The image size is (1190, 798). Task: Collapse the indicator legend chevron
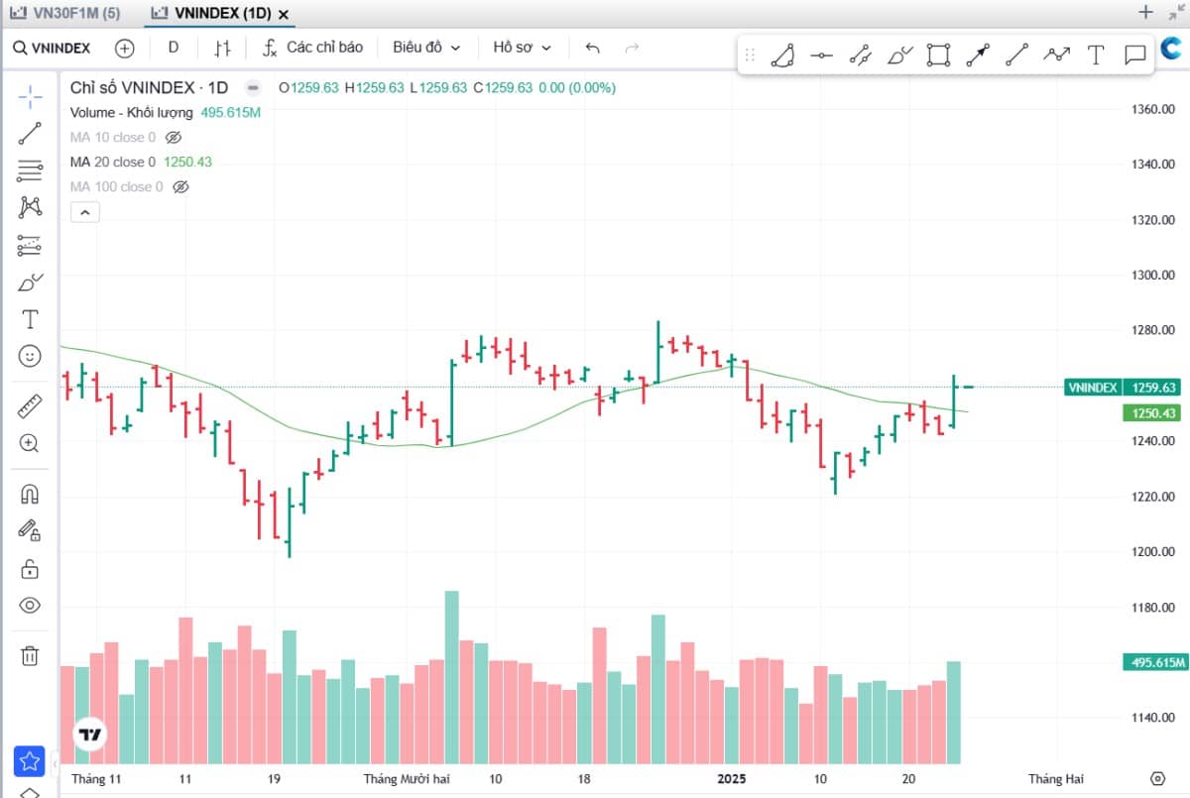coord(84,212)
